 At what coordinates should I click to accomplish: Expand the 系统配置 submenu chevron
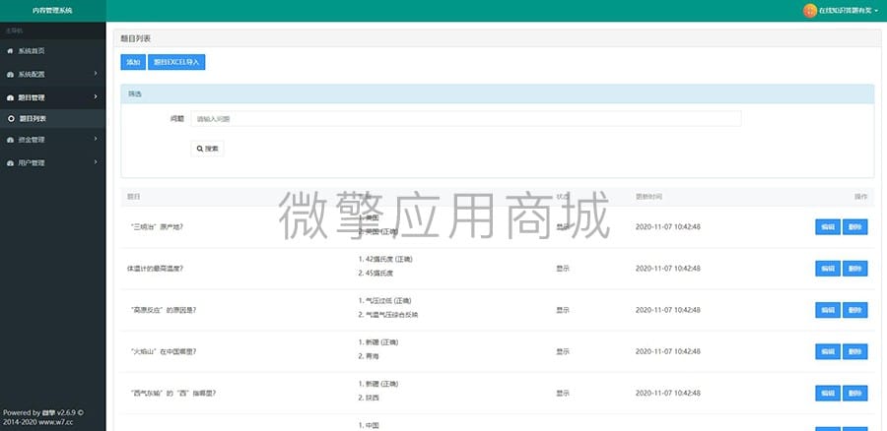click(x=96, y=74)
